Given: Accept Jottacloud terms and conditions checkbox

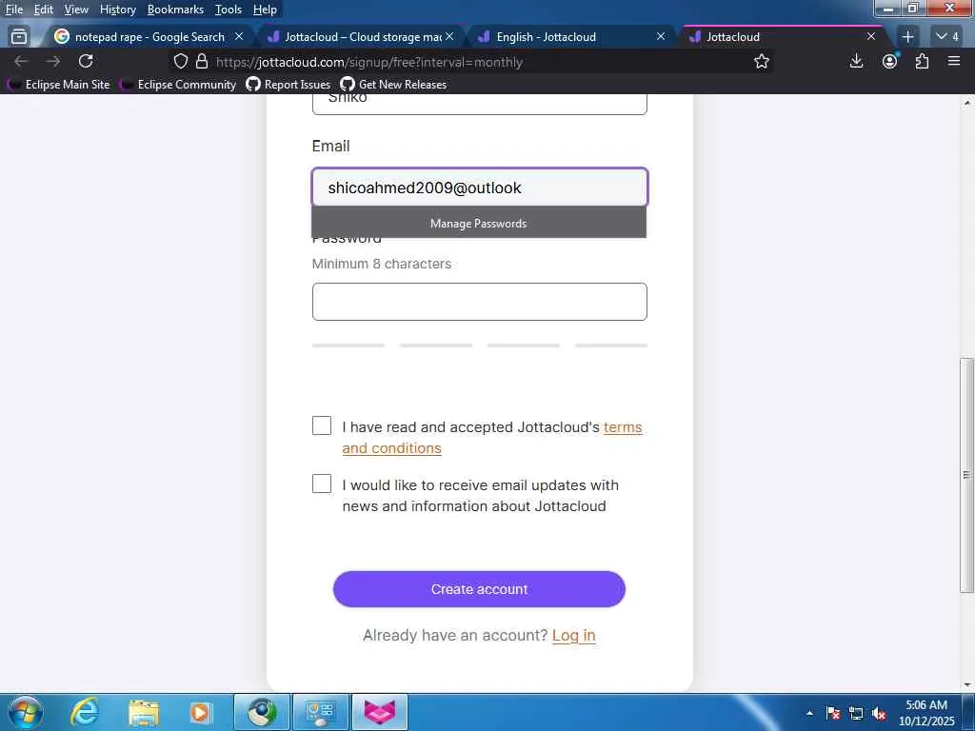Looking at the screenshot, I should click(x=322, y=425).
